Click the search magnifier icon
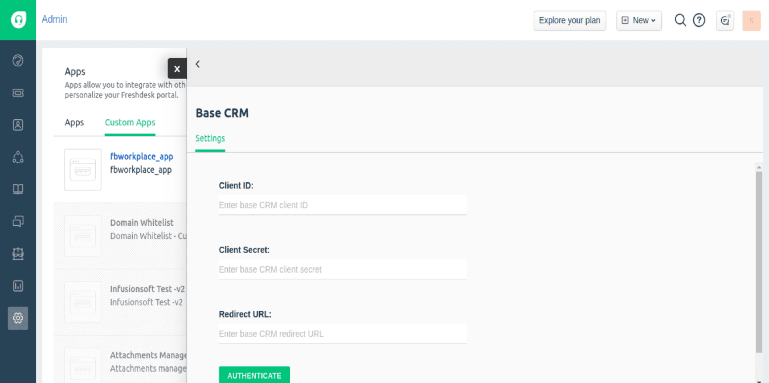Screen dimensions: 769x383 click(680, 20)
